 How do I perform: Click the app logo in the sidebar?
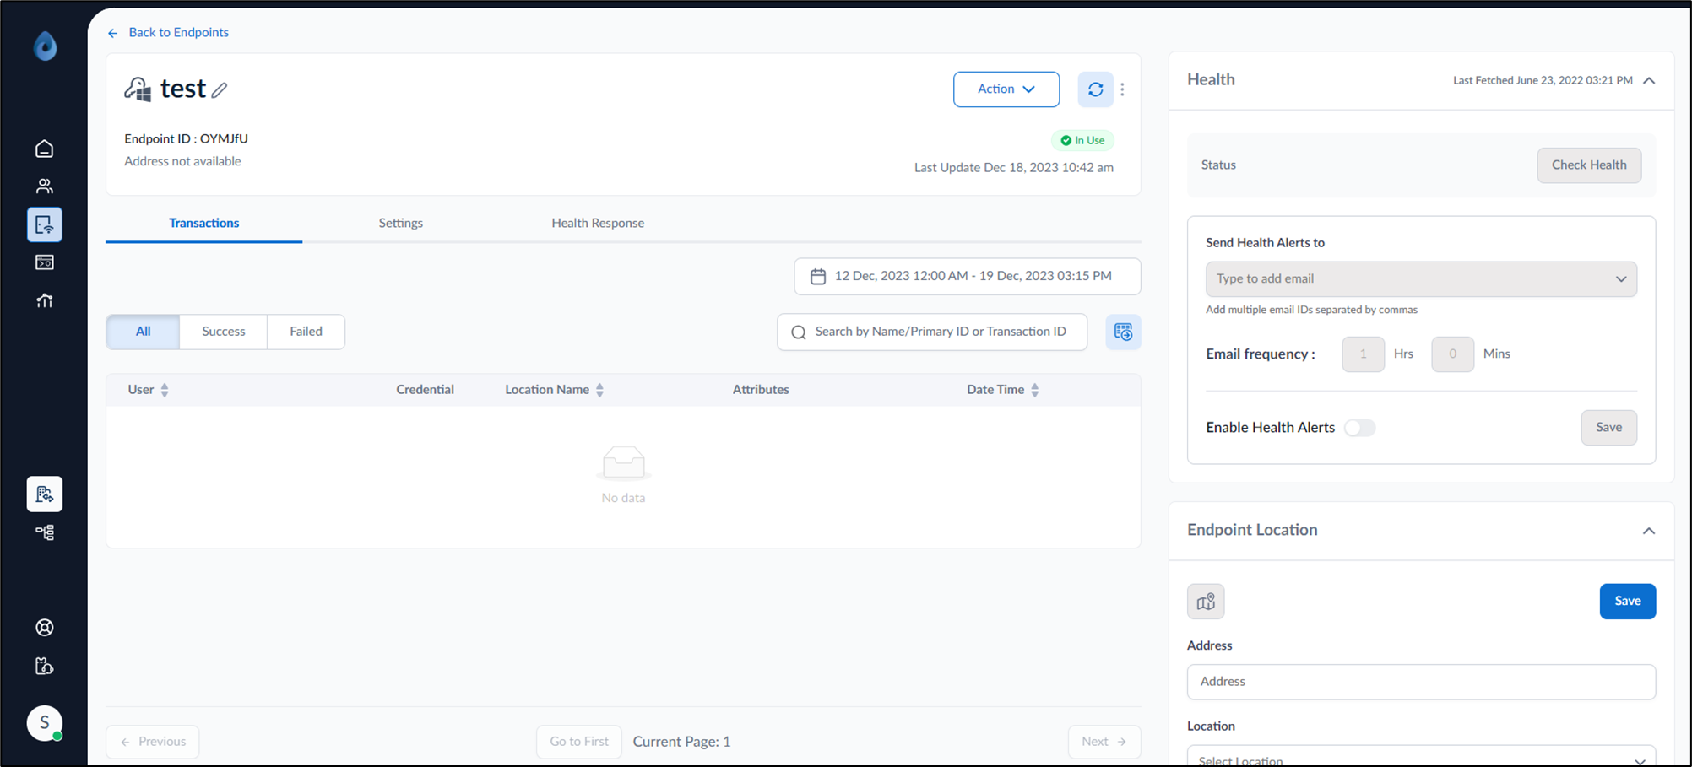coord(45,46)
